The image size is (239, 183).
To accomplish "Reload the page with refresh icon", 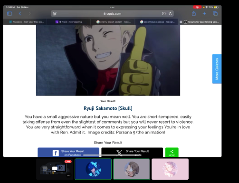I will coord(170,14).
